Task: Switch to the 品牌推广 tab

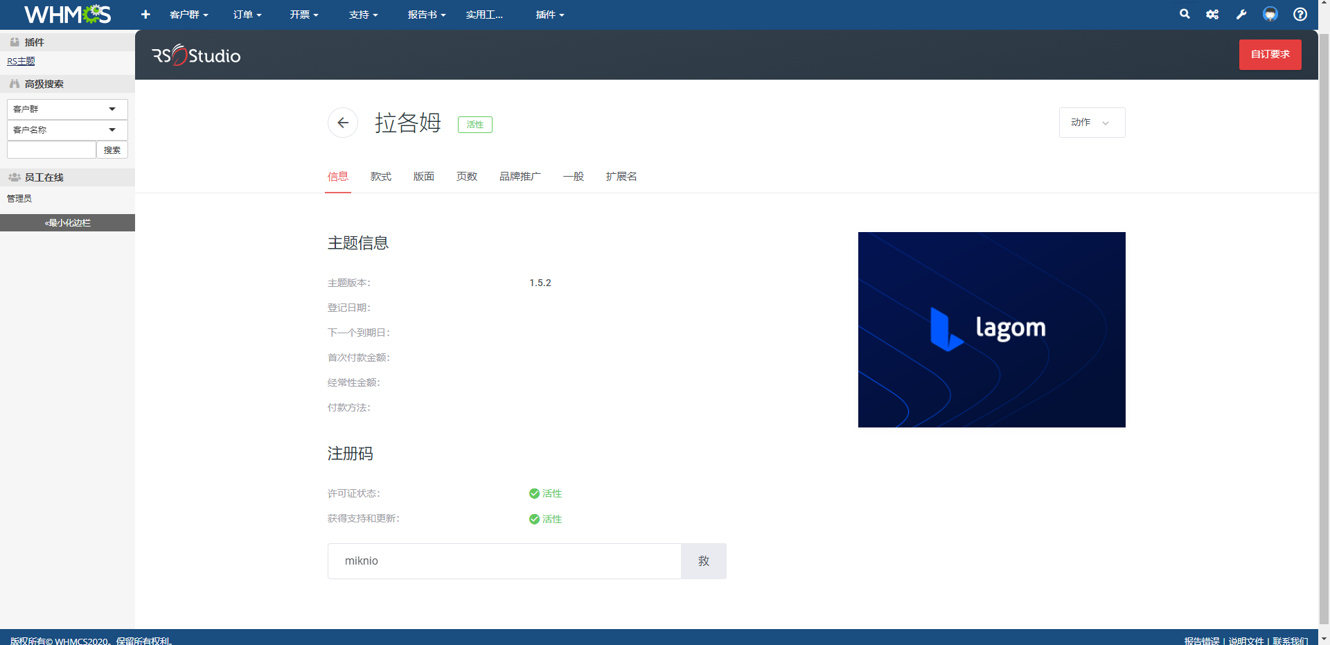Action: 520,177
